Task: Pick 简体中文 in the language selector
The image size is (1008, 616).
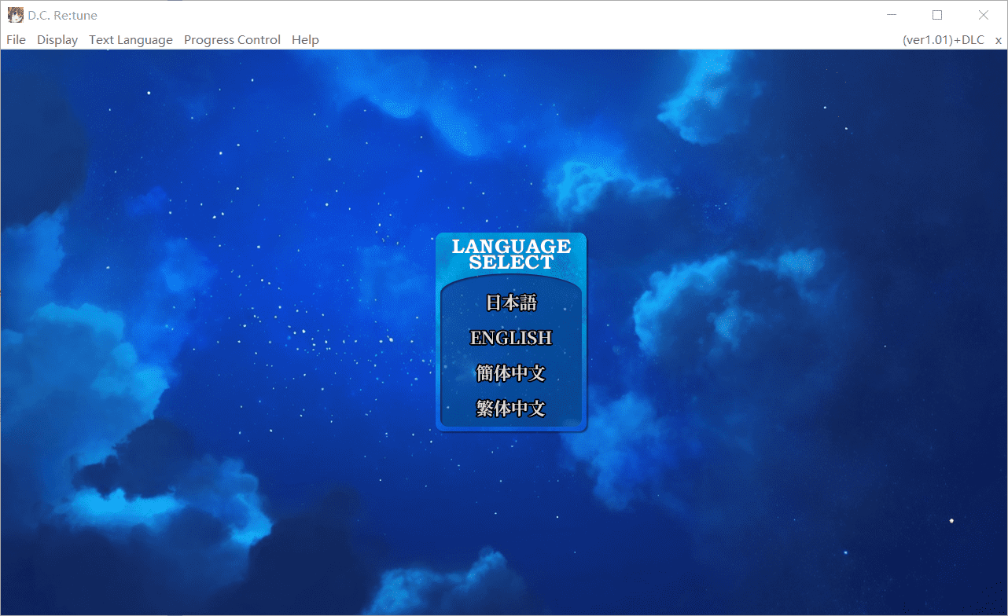Action: point(511,373)
